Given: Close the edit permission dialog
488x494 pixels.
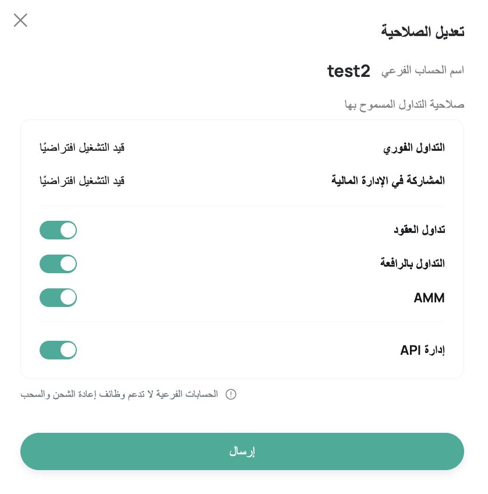Looking at the screenshot, I should (x=20, y=20).
